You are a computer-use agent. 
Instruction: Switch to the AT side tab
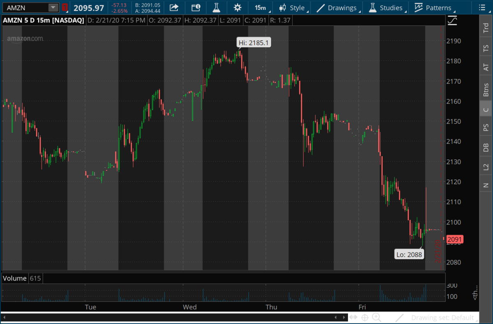point(486,67)
